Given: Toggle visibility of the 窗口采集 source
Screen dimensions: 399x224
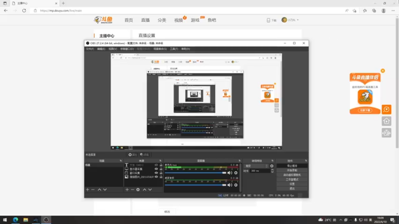Looking at the screenshot, I should tap(156, 173).
